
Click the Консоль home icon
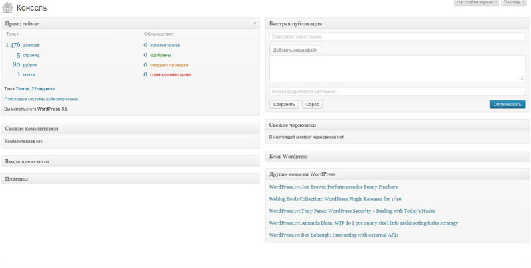(x=7, y=8)
